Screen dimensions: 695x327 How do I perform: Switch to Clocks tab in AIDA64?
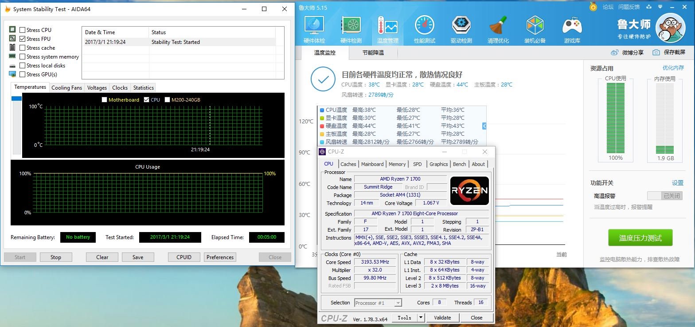120,88
